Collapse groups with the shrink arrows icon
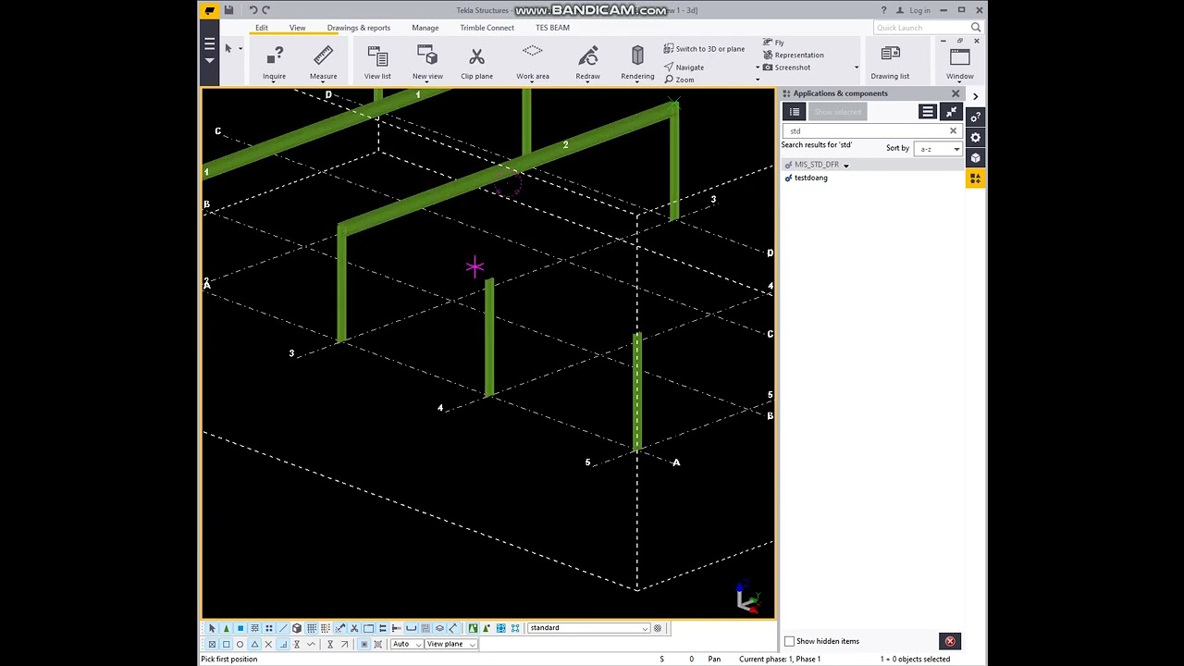Viewport: 1184px width, 666px height. click(x=951, y=112)
